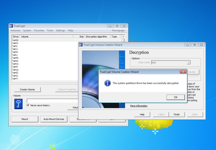Open the Settings menu in TrueCrypt
Viewport: 216px width, 150px height.
pos(60,30)
